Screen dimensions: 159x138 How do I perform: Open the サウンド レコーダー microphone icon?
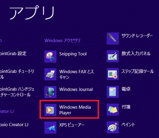point(113,38)
